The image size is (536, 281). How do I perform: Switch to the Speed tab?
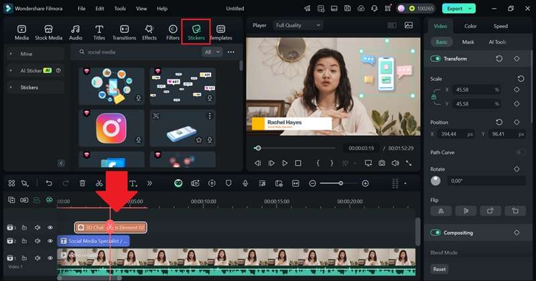coord(500,26)
